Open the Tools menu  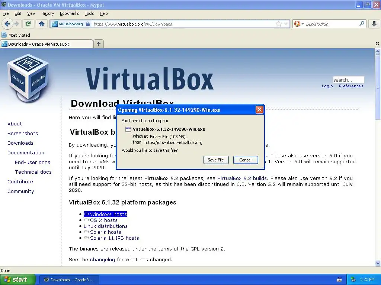89,13
